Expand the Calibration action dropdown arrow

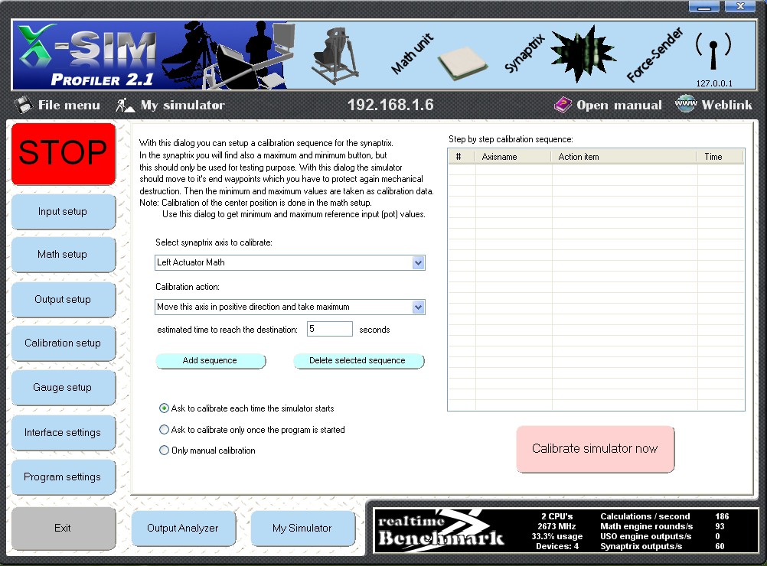(418, 307)
